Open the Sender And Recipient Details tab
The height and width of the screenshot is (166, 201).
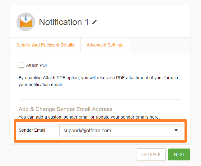tap(45, 45)
